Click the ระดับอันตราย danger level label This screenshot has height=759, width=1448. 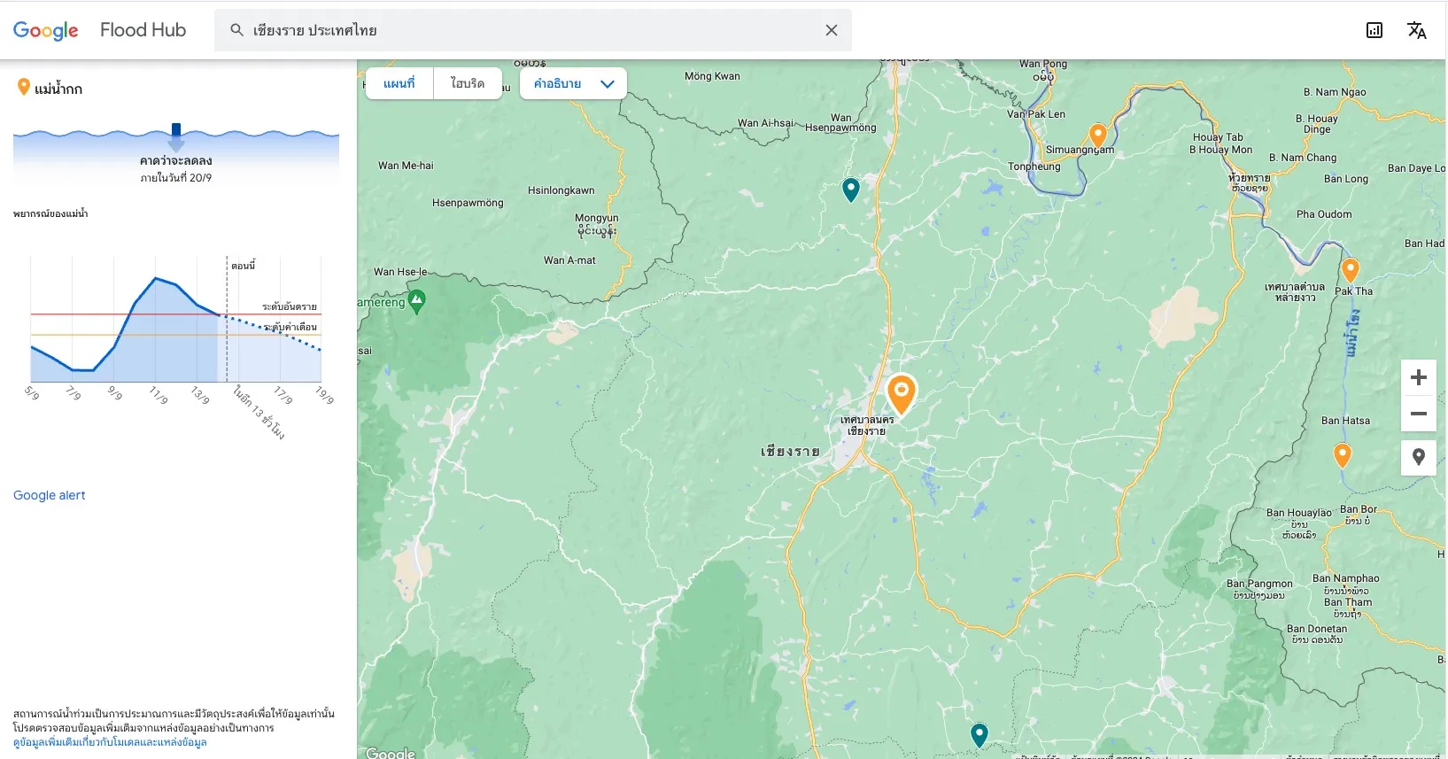click(x=290, y=306)
